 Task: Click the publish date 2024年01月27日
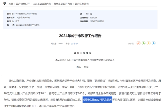[x=97, y=21]
